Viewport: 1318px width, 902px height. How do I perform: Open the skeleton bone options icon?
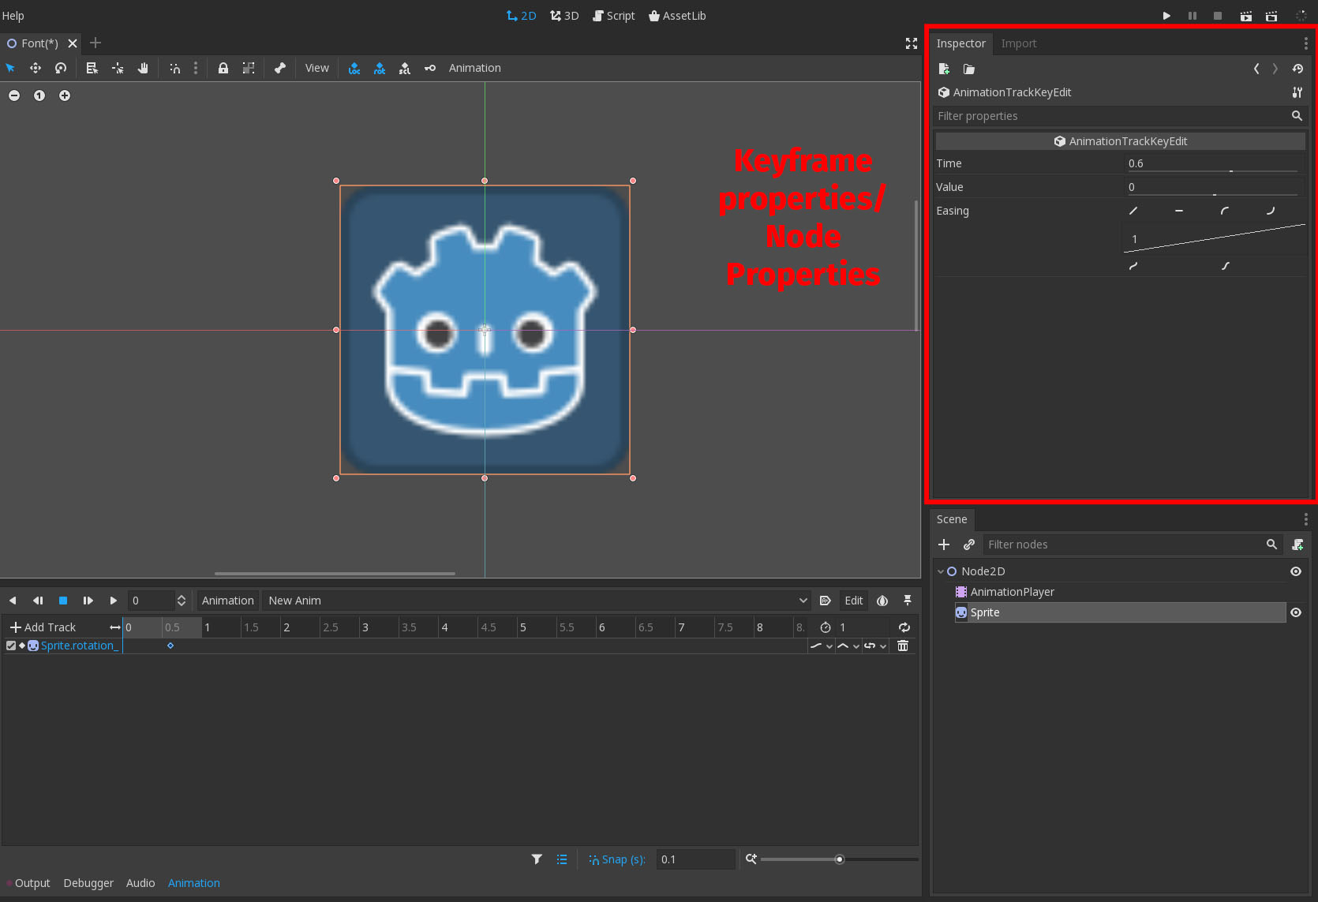pos(279,68)
